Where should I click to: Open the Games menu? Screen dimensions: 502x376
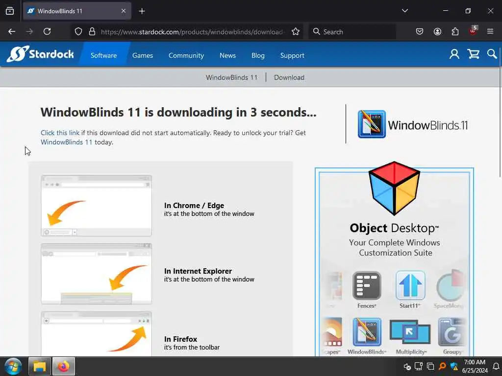[143, 55]
